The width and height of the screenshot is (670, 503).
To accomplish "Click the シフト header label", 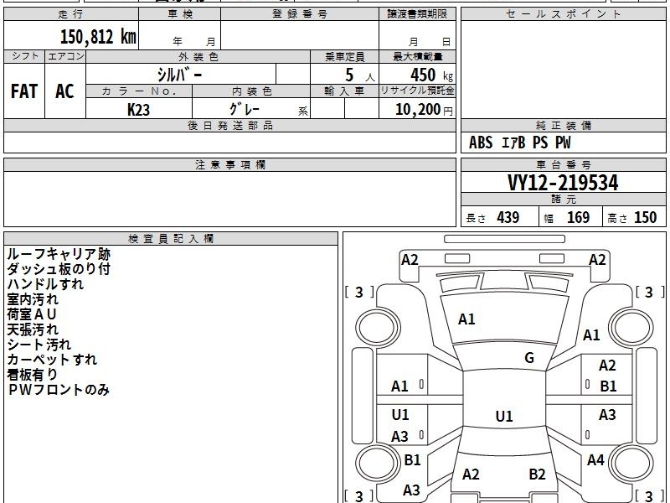I will tap(24, 56).
